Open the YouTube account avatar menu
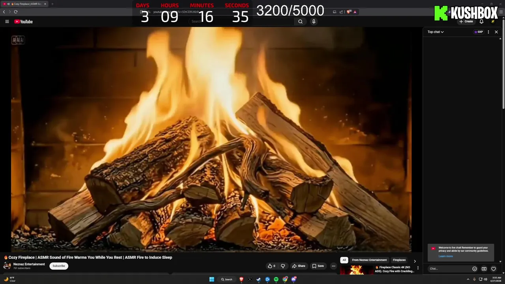This screenshot has height=284, width=505. tap(493, 22)
